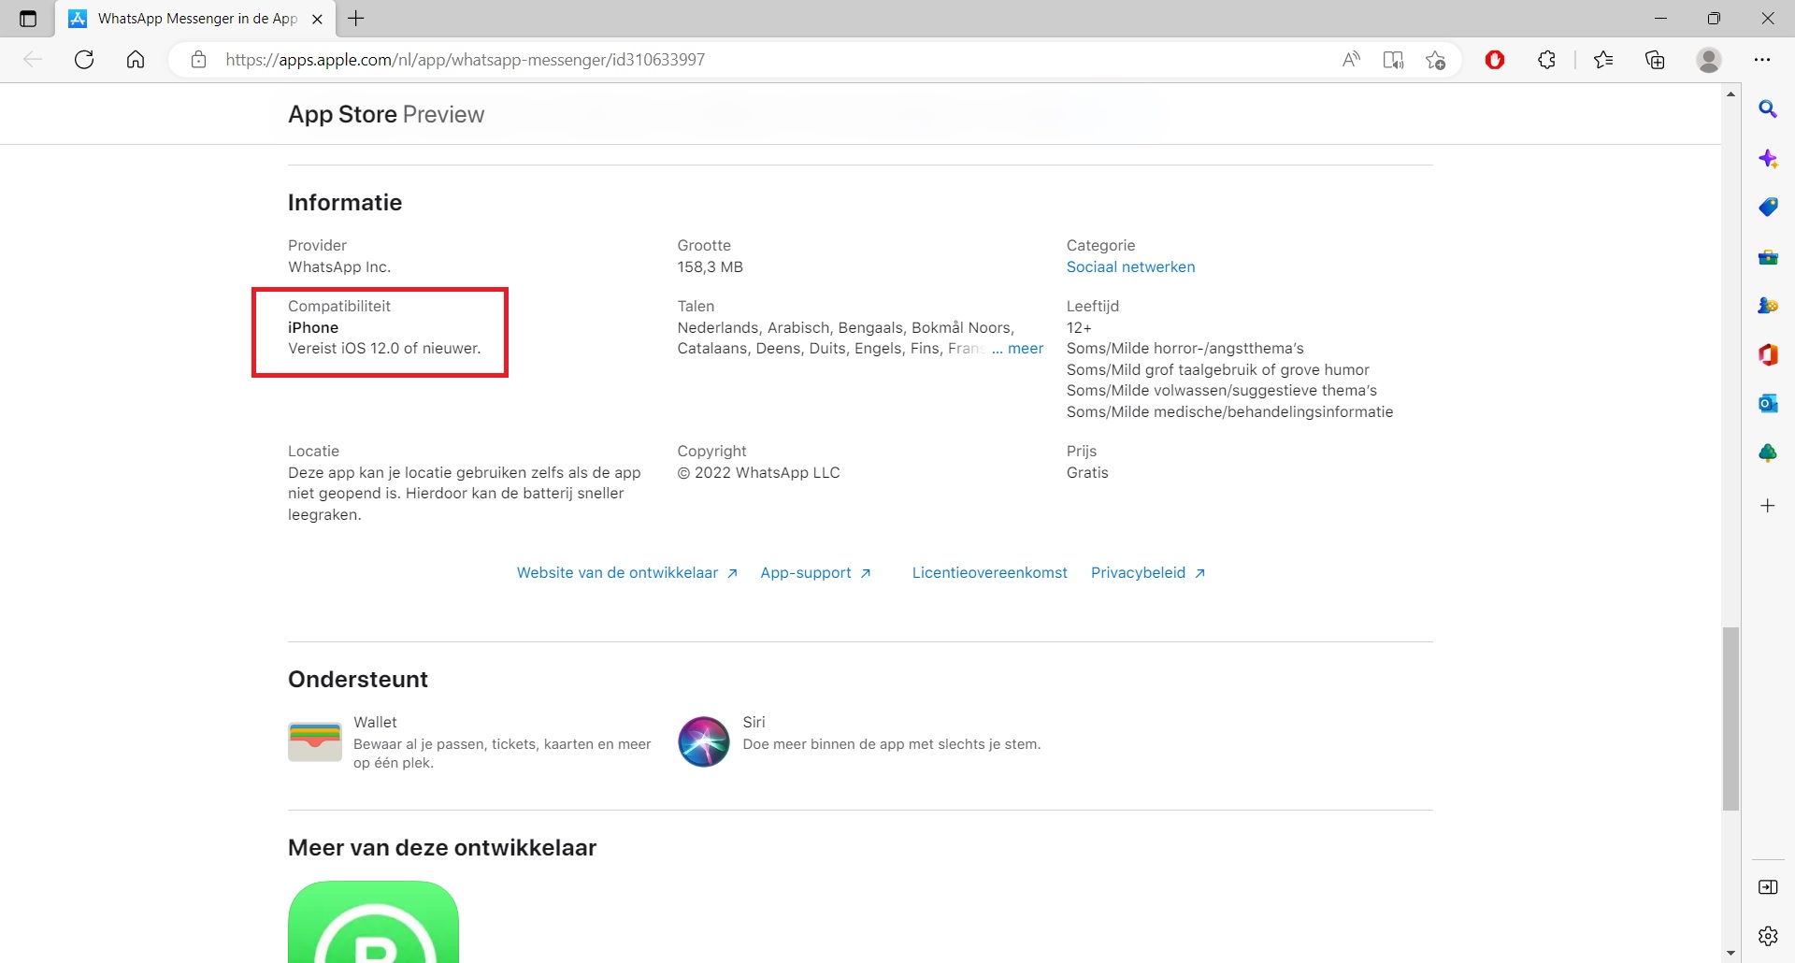Open Settings and more menu
Image resolution: width=1795 pixels, height=963 pixels.
coord(1762,60)
